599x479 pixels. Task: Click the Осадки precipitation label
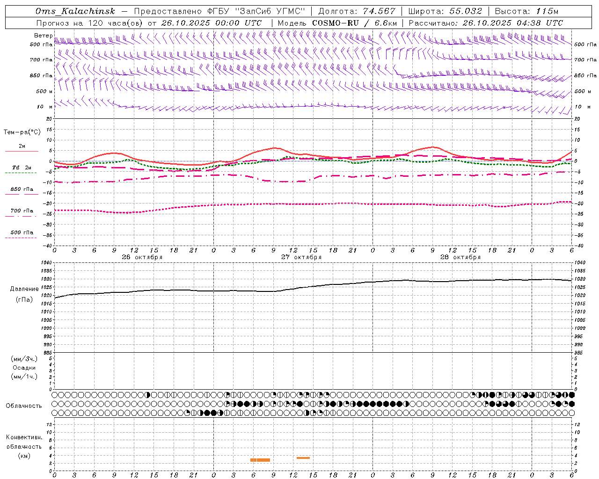click(24, 368)
